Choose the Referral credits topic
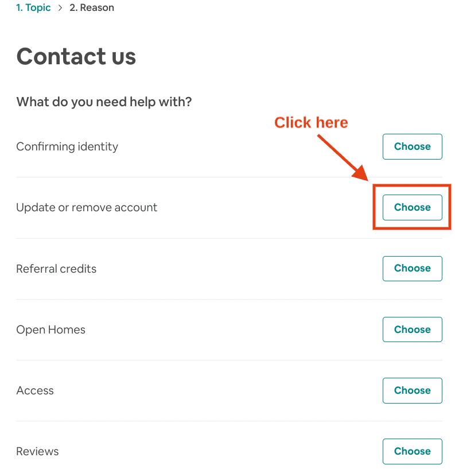Viewport: 455px width, 473px height. click(412, 268)
